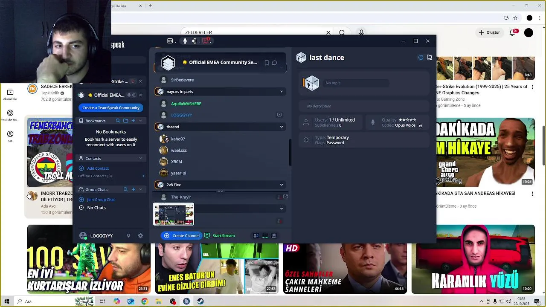Click the last dance channel avatar

click(x=312, y=83)
